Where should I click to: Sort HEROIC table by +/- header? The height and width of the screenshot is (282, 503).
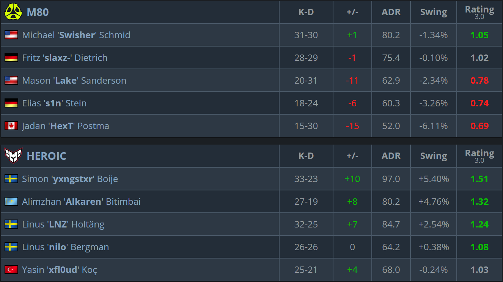352,156
